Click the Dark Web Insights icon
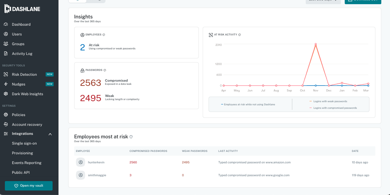 click(x=6, y=94)
